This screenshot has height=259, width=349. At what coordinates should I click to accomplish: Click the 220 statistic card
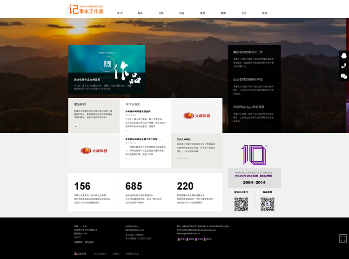pos(197,192)
